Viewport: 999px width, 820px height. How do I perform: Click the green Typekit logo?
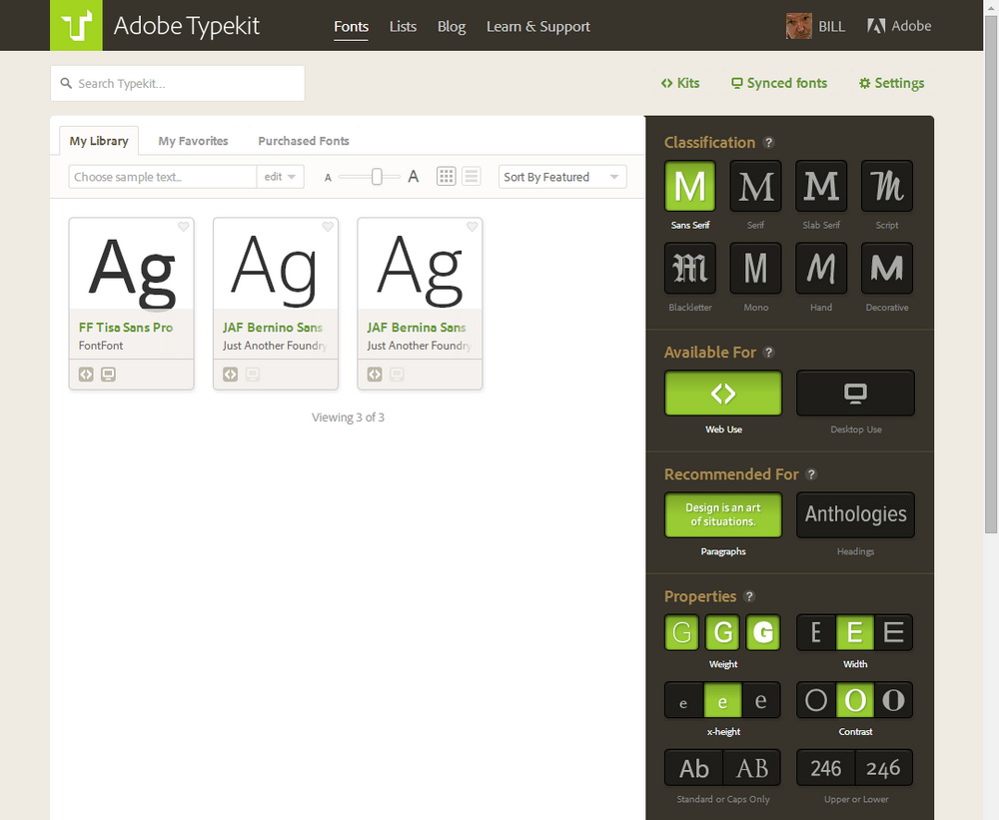pyautogui.click(x=76, y=26)
